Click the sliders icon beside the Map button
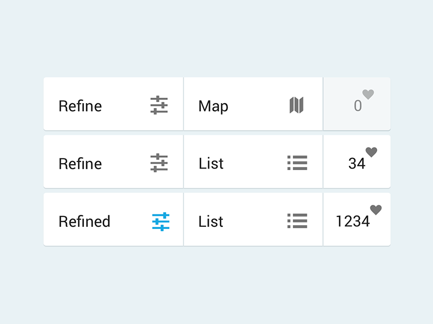433x324 pixels. point(159,105)
